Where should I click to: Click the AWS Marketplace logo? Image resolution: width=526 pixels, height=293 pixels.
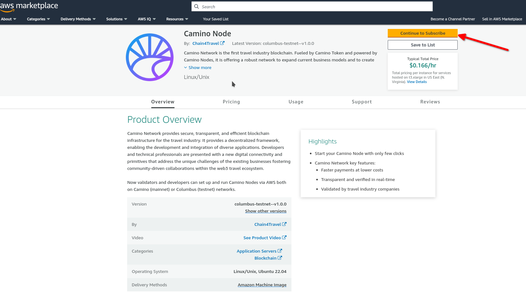click(29, 6)
